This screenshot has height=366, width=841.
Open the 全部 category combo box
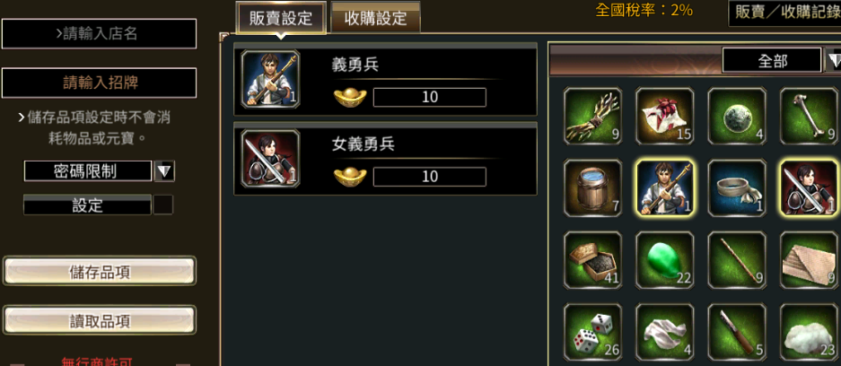tap(772, 60)
